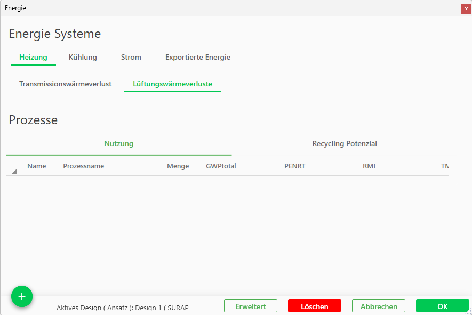Click the PENRT column header

[295, 166]
